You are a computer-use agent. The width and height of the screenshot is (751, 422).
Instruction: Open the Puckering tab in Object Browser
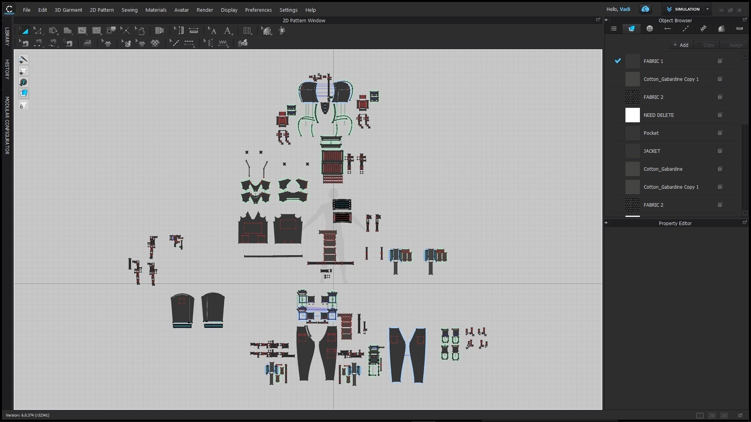tap(703, 29)
